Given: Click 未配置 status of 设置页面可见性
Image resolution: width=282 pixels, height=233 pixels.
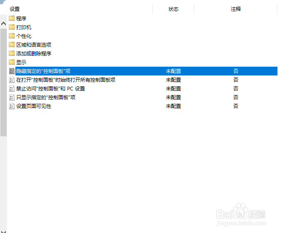Looking at the screenshot, I should (173, 106).
